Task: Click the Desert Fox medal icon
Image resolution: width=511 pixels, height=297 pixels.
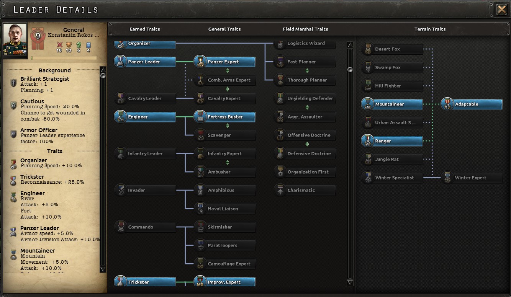Action: point(368,49)
